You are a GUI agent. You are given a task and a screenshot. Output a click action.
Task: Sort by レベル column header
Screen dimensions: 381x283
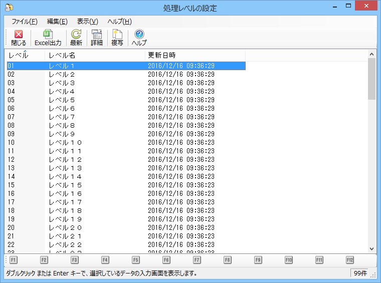click(24, 55)
